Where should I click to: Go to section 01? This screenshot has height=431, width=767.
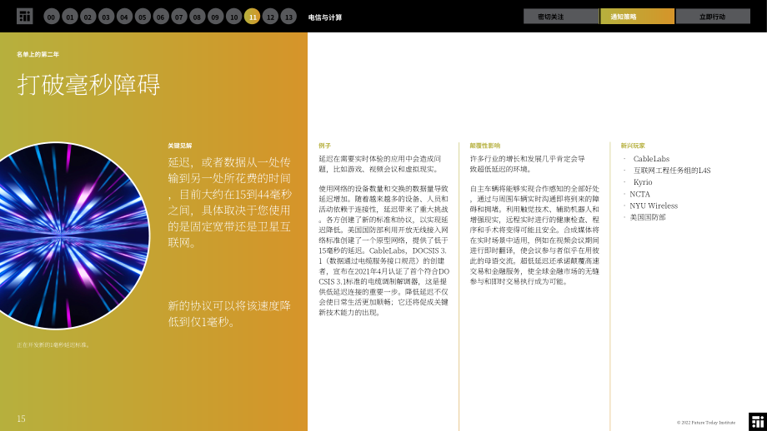(70, 17)
